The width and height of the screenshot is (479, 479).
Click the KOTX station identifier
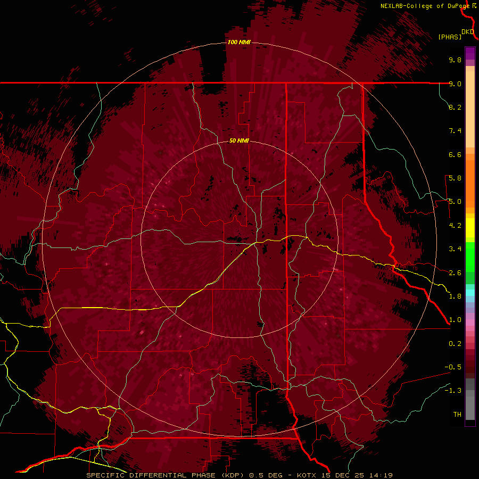click(x=307, y=475)
